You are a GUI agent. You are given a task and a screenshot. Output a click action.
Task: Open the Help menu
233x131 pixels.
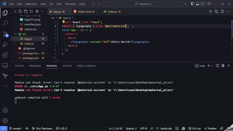point(82,4)
